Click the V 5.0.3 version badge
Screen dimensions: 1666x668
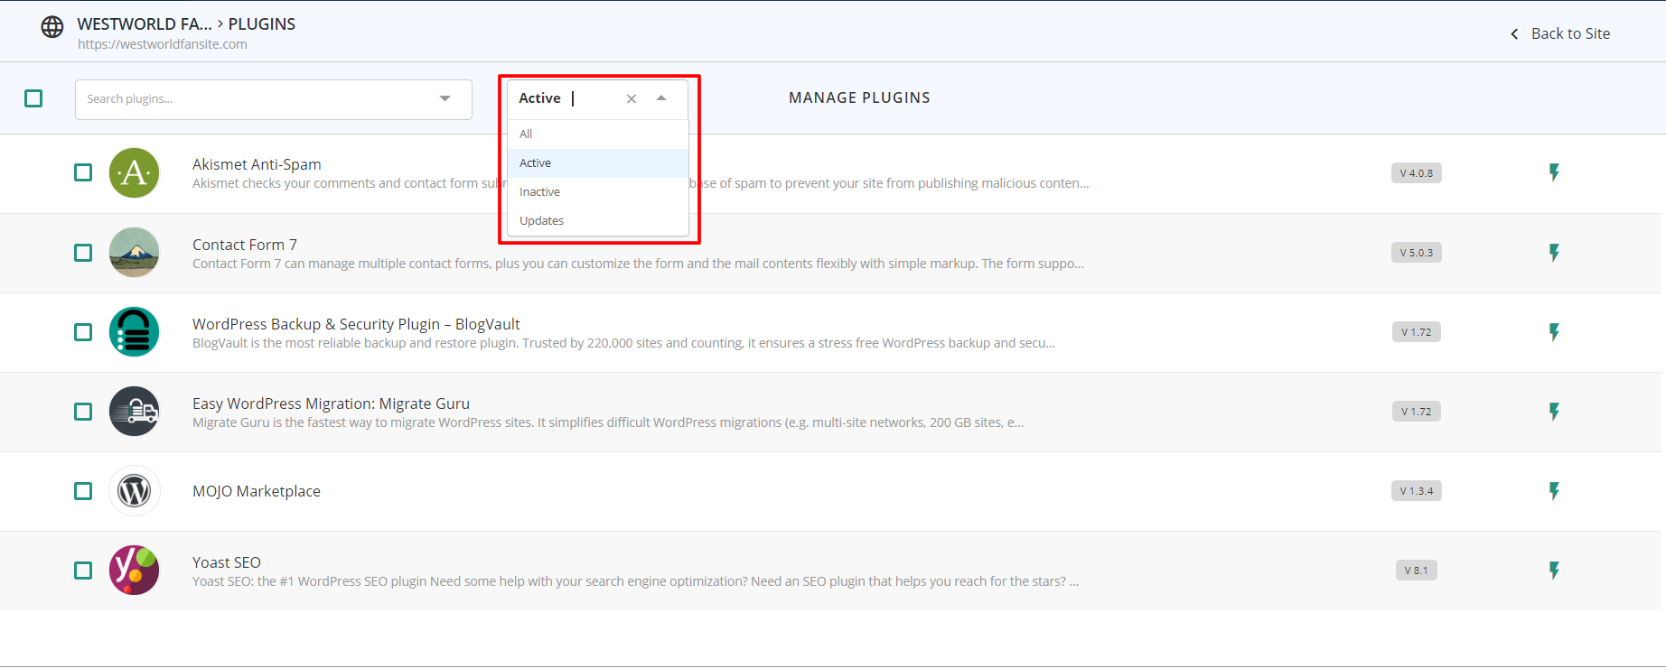coord(1416,253)
